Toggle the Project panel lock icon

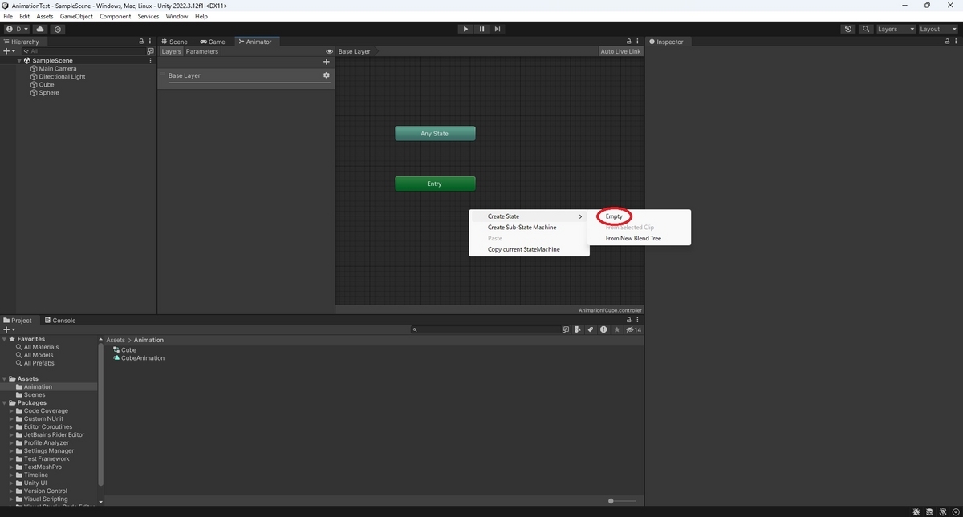[629, 321]
